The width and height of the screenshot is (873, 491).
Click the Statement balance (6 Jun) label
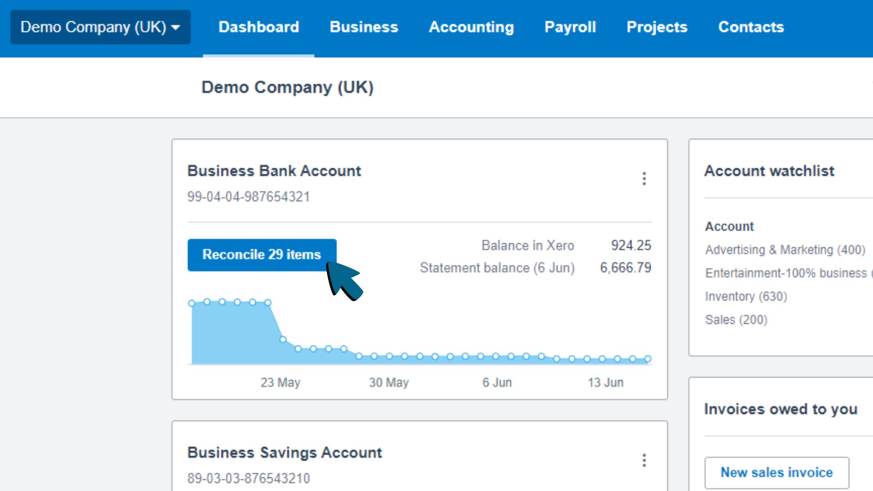point(497,268)
